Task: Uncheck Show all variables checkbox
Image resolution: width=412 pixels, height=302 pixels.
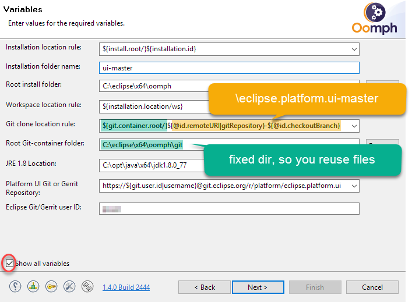Action: click(9, 264)
